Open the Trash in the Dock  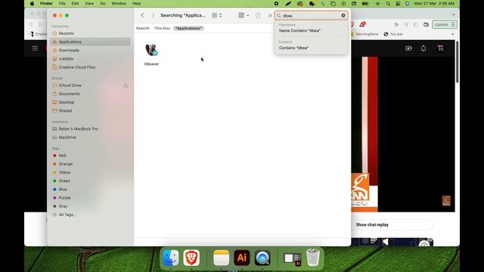(x=312, y=258)
